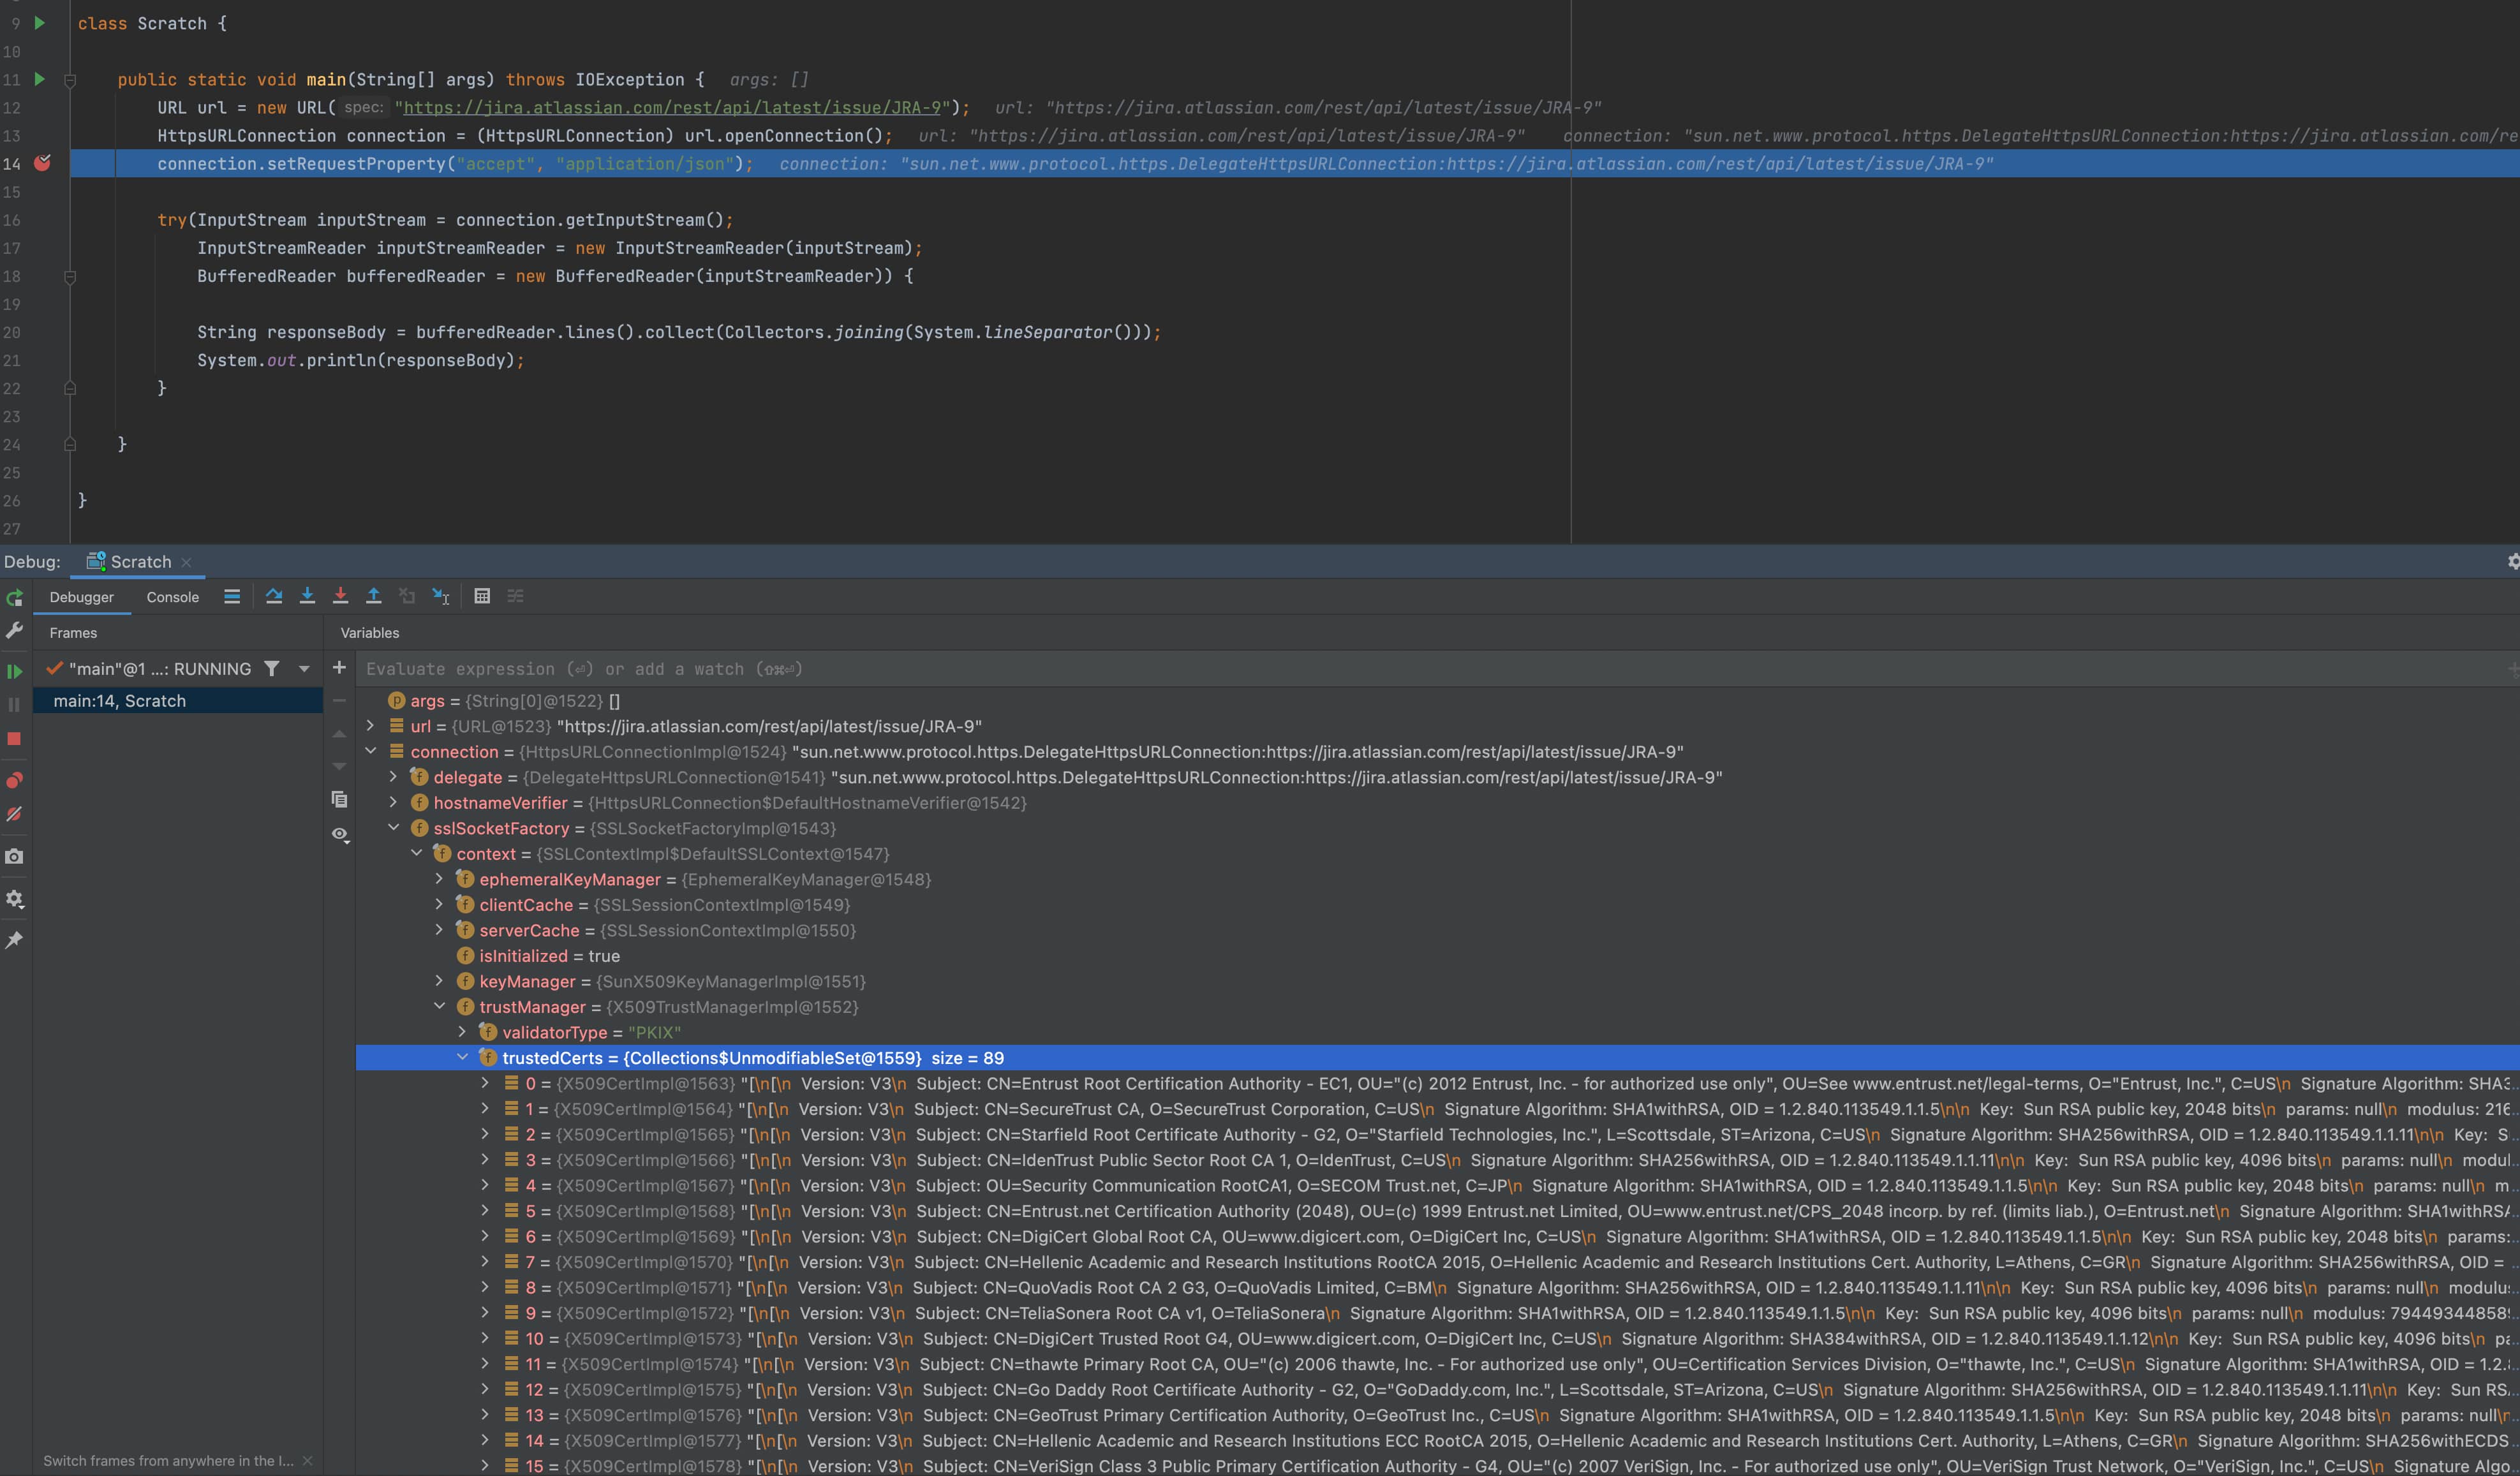2520x1476 pixels.
Task: Click Step Into blue down arrow
Action: coord(307,596)
